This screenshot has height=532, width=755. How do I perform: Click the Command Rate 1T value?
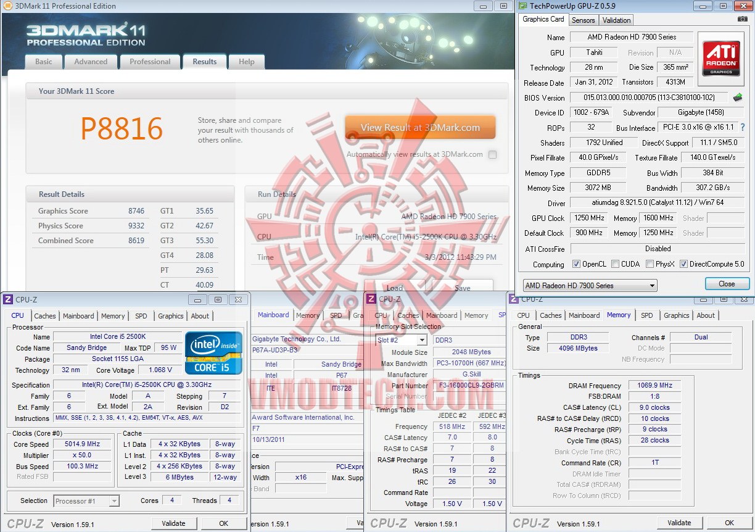655,463
